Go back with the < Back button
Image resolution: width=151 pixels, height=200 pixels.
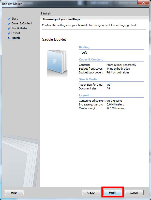[x=91, y=192]
